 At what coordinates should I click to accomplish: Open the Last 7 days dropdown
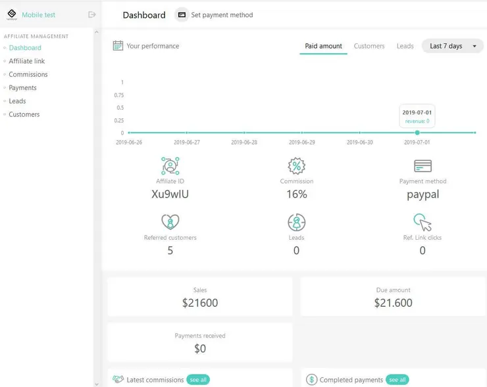click(453, 46)
